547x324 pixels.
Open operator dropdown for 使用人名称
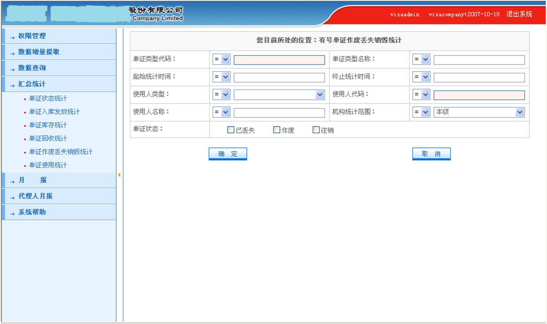click(222, 112)
